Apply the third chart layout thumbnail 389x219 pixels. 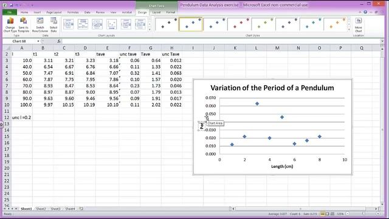pos(97,24)
